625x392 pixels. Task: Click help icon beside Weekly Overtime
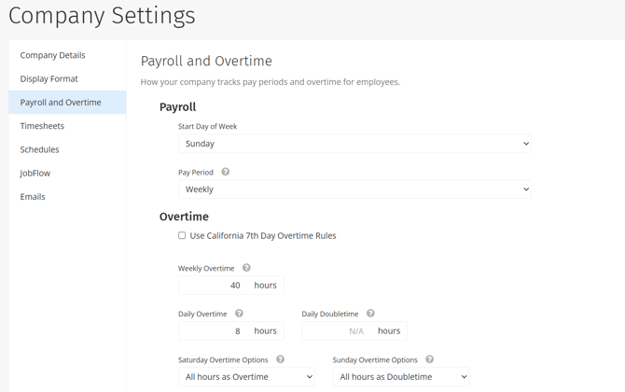click(246, 268)
